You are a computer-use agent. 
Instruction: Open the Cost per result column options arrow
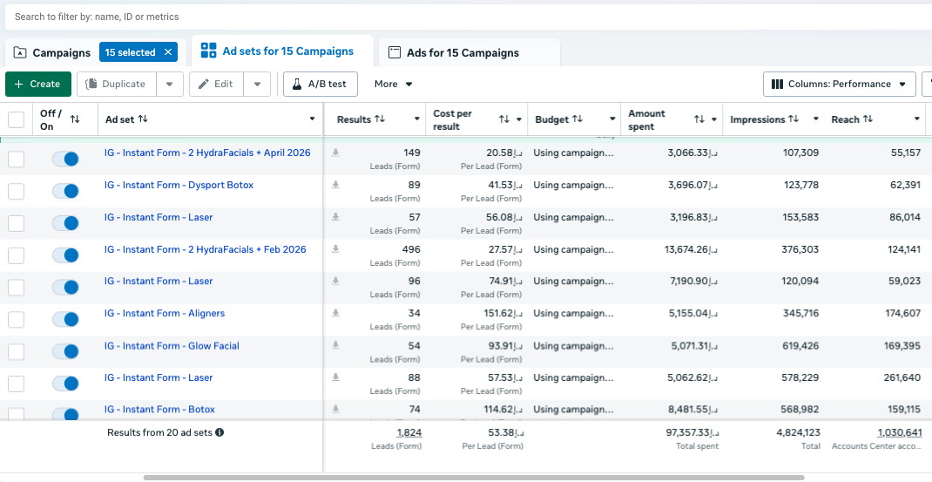pos(519,119)
